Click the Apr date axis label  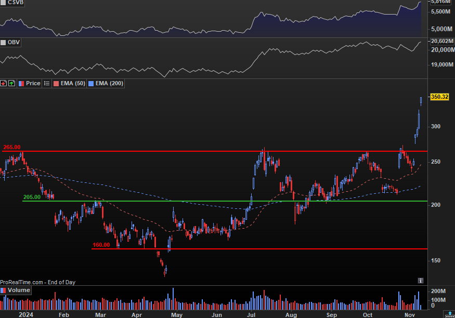(137, 315)
